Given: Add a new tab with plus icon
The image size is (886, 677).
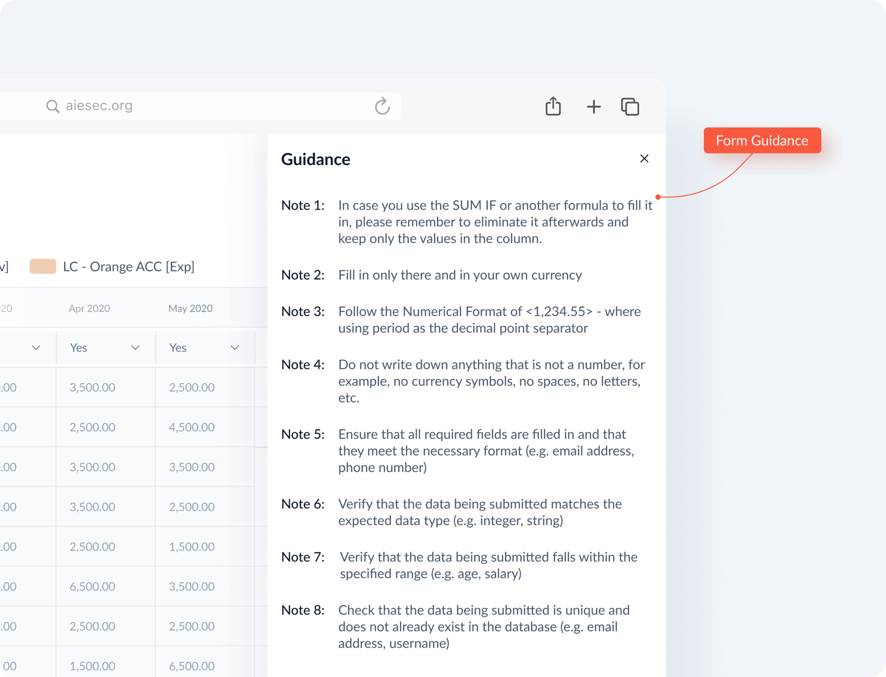Looking at the screenshot, I should point(593,107).
